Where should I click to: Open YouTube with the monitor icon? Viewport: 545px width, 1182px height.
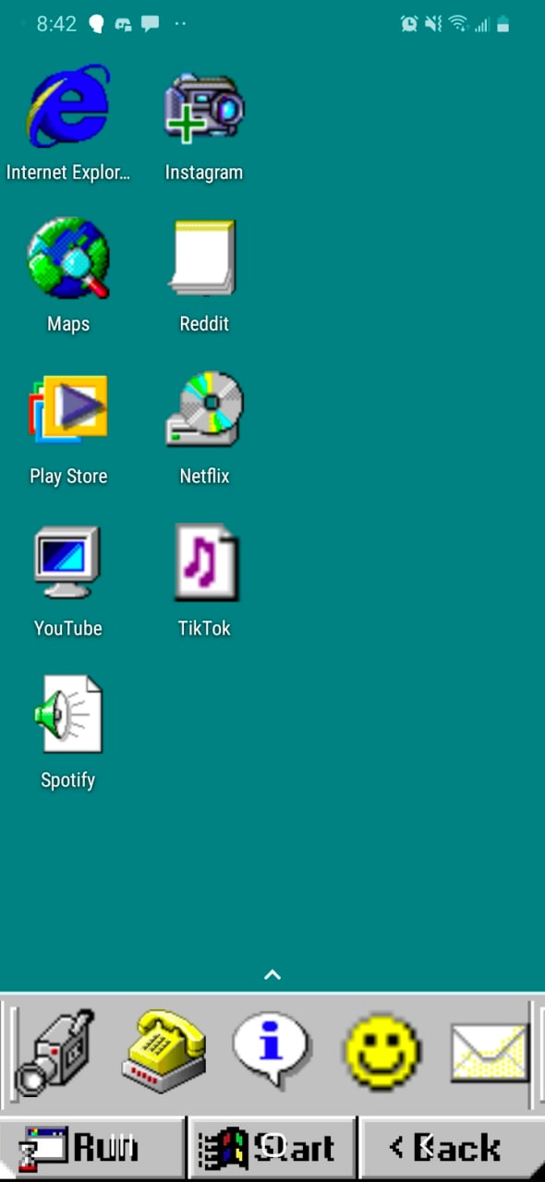point(67,562)
